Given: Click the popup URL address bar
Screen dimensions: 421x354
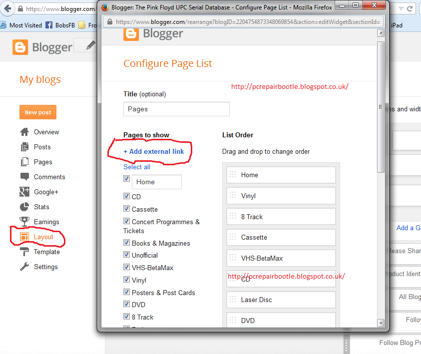Looking at the screenshot, I should [x=243, y=22].
